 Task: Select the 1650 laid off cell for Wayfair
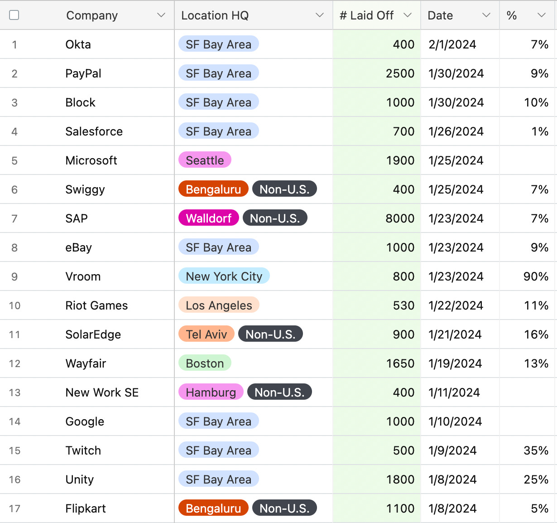(377, 363)
